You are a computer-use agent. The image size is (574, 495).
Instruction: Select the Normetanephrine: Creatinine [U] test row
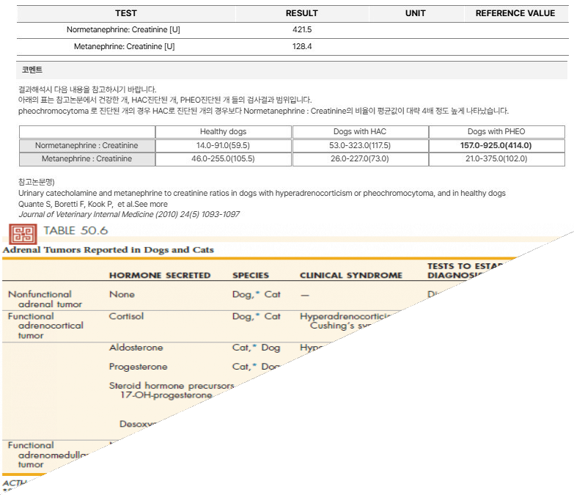pos(292,30)
